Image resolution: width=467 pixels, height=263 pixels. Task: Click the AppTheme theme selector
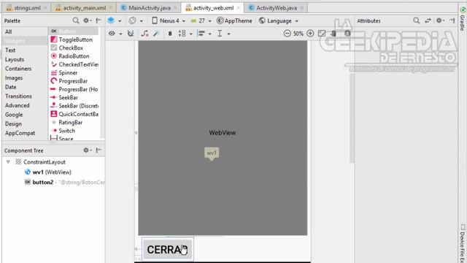click(234, 20)
